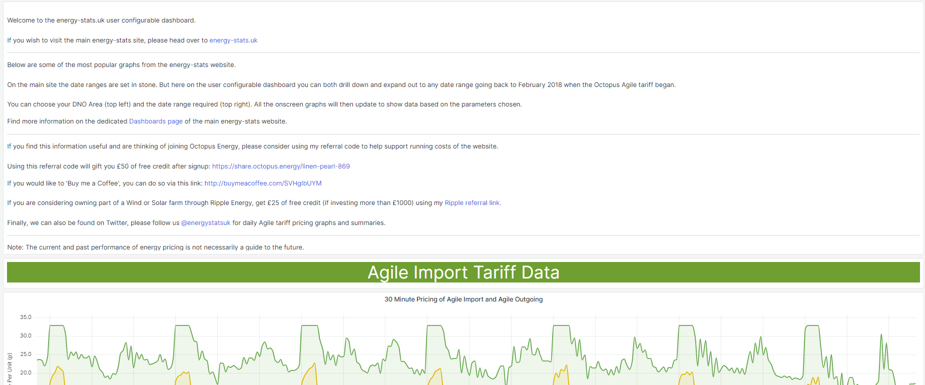The height and width of the screenshot is (385, 925).
Task: Open the Dashboards page link
Action: 156,121
